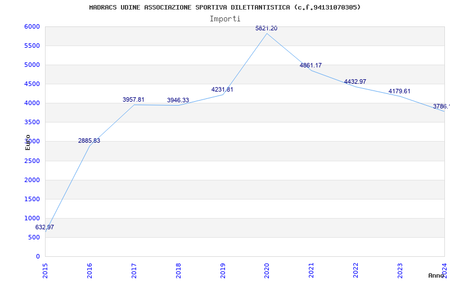Image resolution: width=450 pixels, height=281 pixels.
Task: Click the chart title MADRACS UDINE ASSOCIAZIONE SPORTIVA
Action: click(x=225, y=7)
